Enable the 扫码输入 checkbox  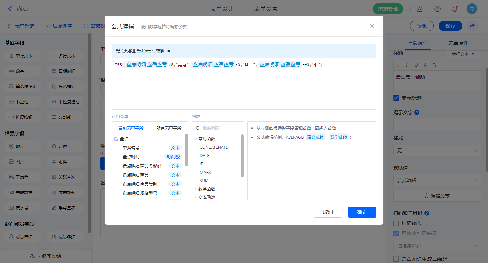click(x=396, y=223)
